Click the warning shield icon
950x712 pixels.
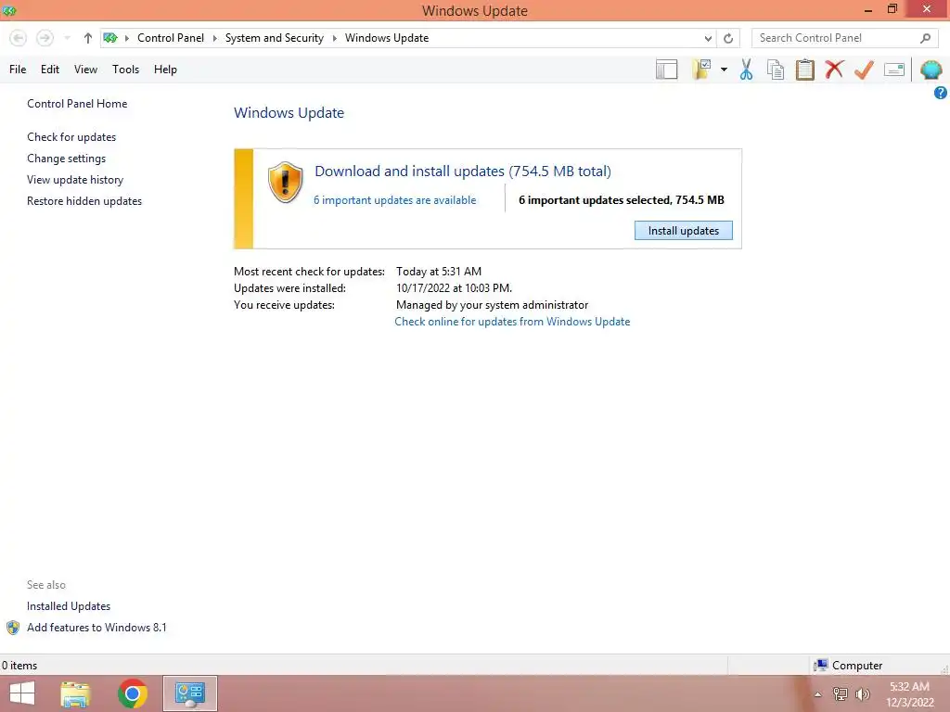(x=285, y=183)
